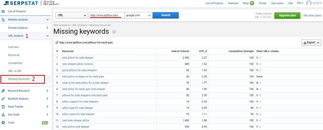Click the Rank Tracker clock icon
323x130 pixels.
[3, 107]
